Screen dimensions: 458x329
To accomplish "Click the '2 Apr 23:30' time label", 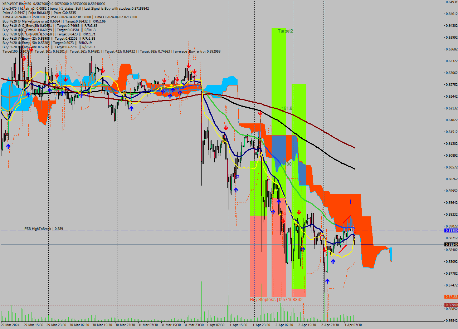I will (x=330, y=325).
